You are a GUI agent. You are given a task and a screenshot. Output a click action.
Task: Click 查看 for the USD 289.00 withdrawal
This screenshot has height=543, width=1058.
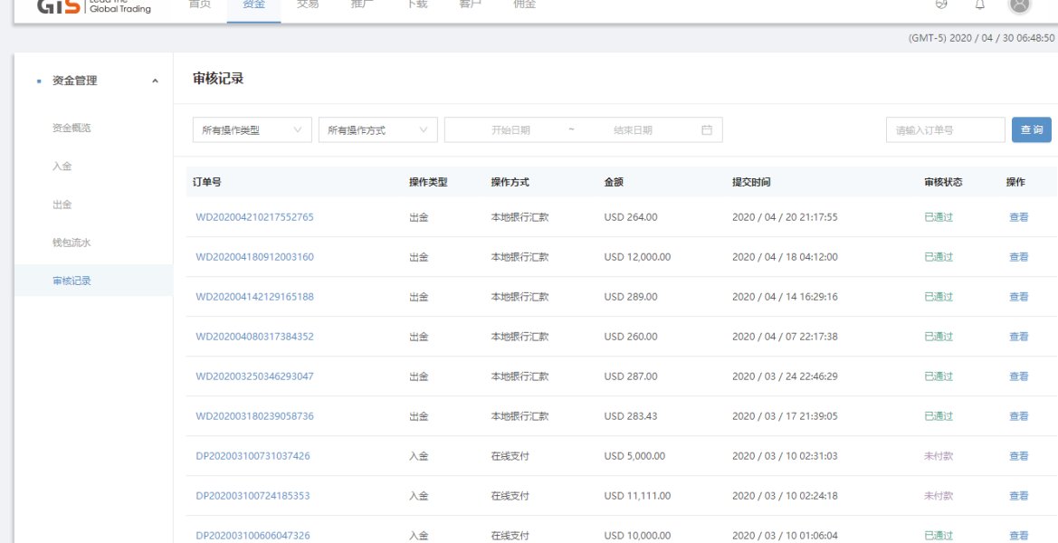coord(1019,297)
